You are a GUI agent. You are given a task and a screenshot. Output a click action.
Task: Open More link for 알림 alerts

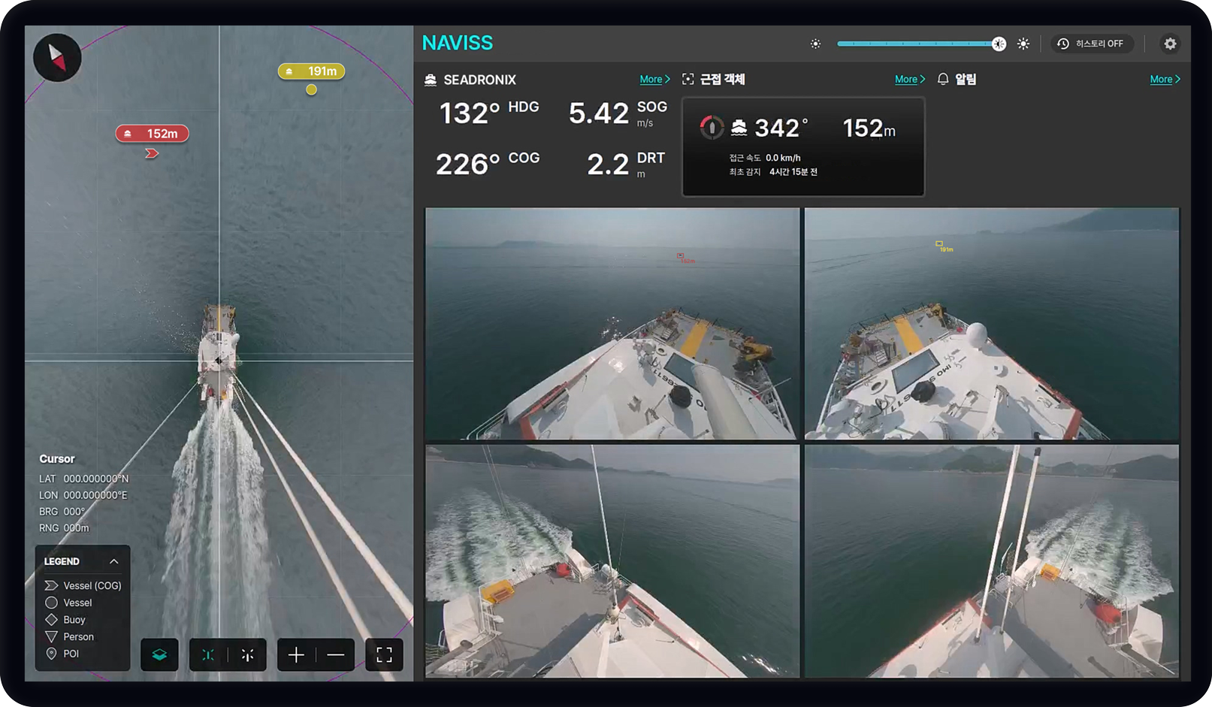coord(1164,80)
